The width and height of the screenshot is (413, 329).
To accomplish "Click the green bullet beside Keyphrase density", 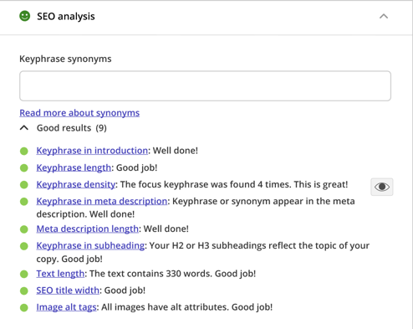I will (x=24, y=185).
